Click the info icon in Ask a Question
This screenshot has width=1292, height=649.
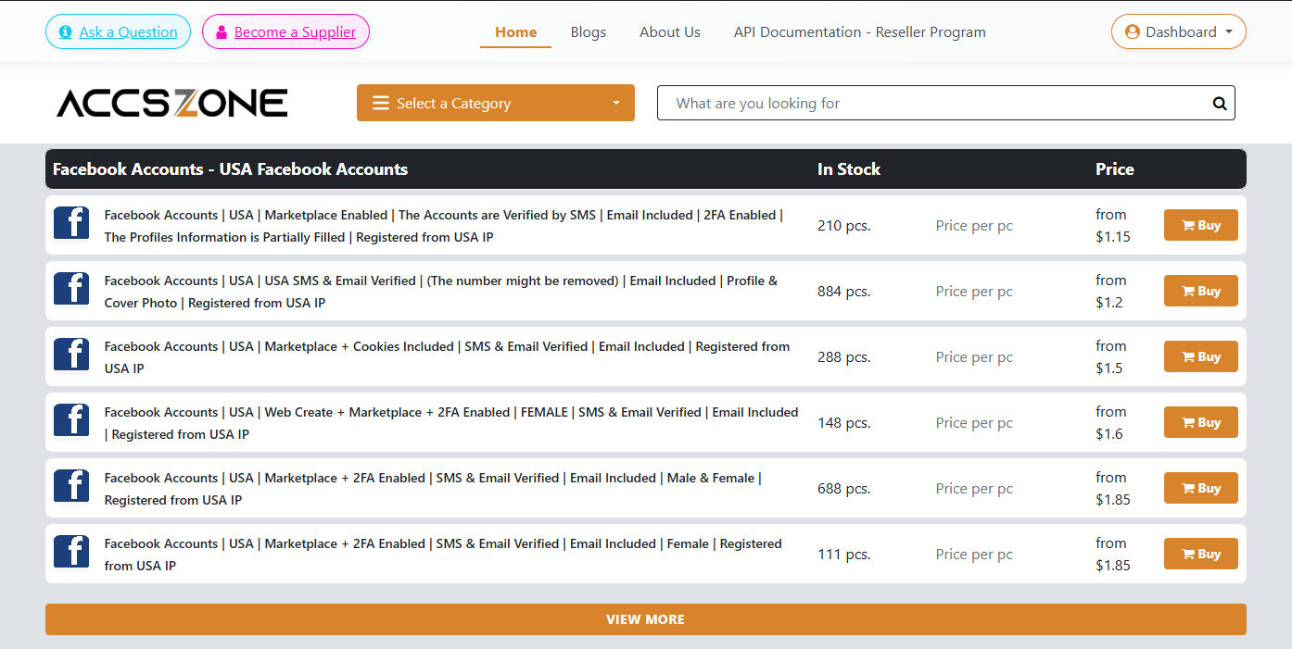click(64, 31)
